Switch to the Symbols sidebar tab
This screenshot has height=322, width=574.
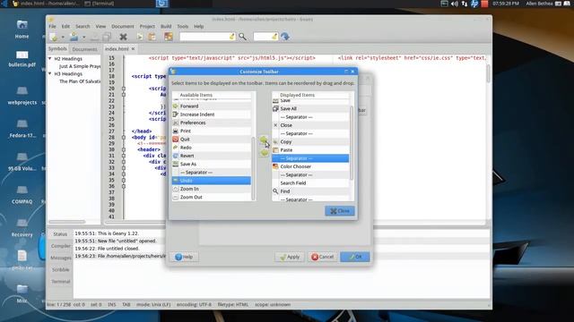click(57, 48)
